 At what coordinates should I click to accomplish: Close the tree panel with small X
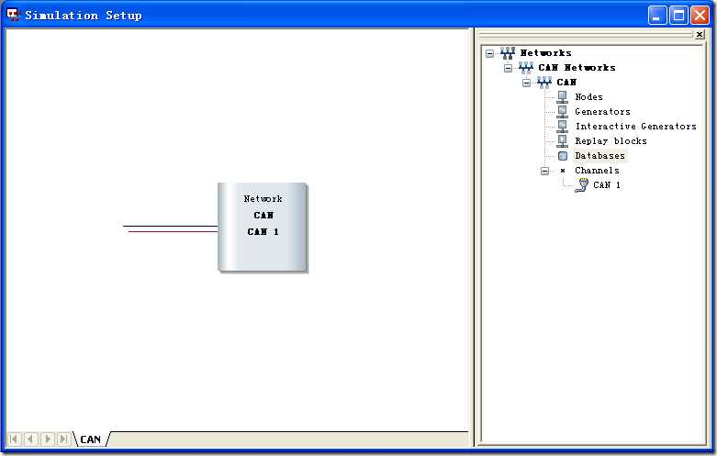(x=700, y=34)
